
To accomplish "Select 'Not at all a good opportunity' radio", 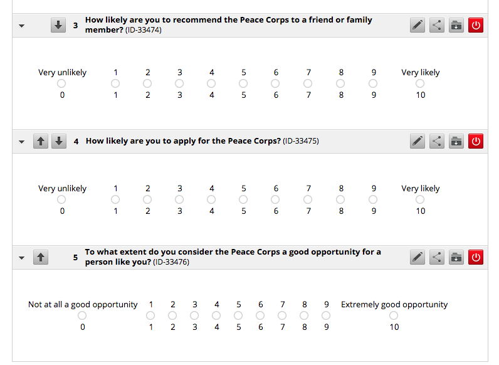I will pos(82,315).
